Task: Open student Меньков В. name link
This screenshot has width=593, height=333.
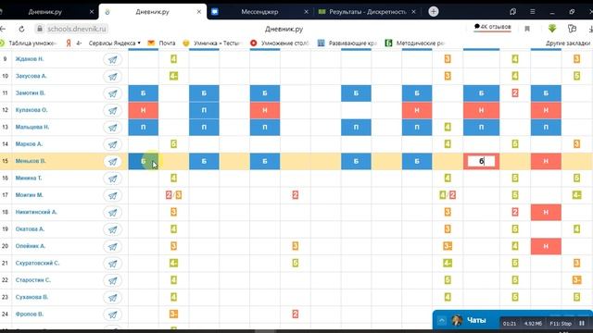Action: coord(31,161)
